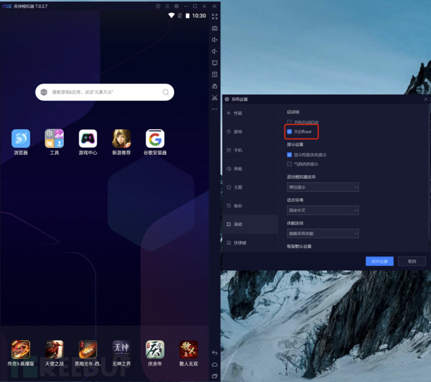
Task: Switch to 备份 settings tab
Action: (x=250, y=206)
